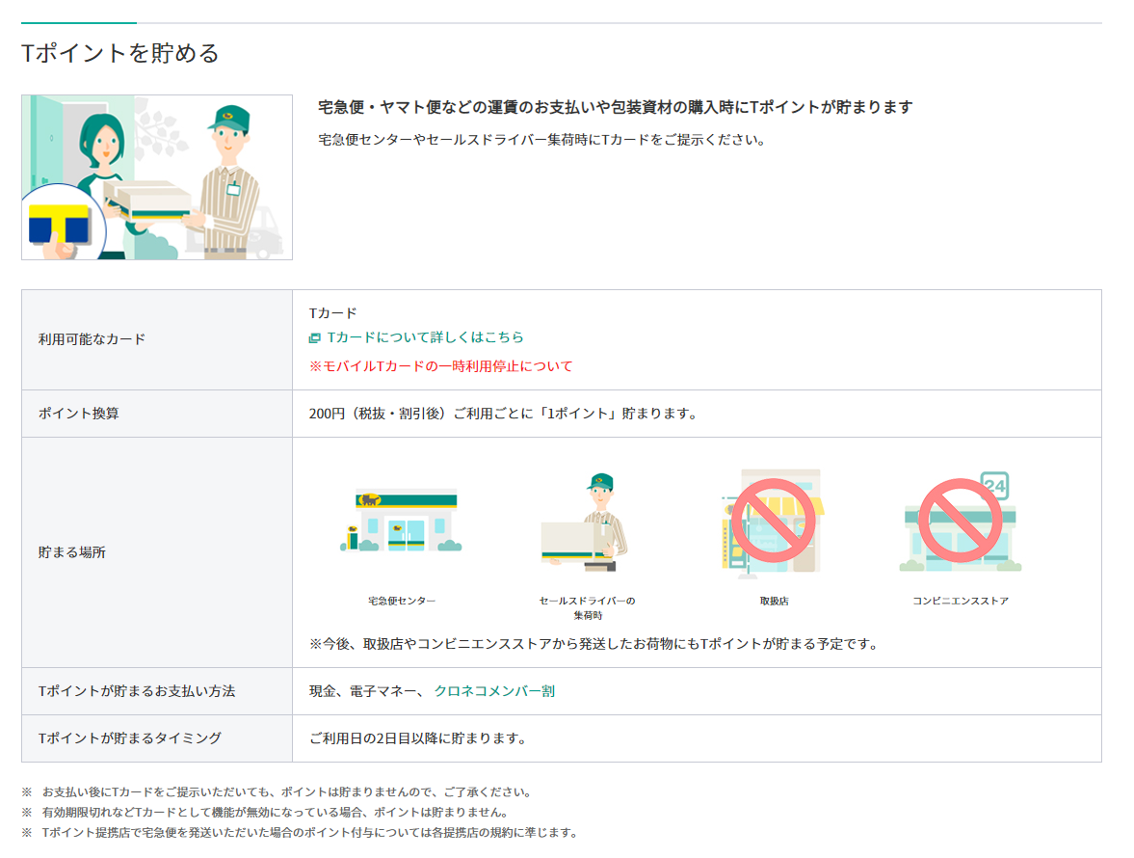This screenshot has width=1134, height=858.
Task: Follow the クロネコメンバー割 link
Action: coord(494,691)
